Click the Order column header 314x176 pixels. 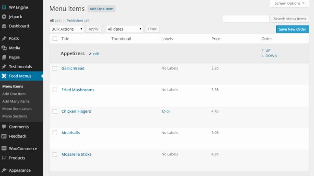(266, 39)
